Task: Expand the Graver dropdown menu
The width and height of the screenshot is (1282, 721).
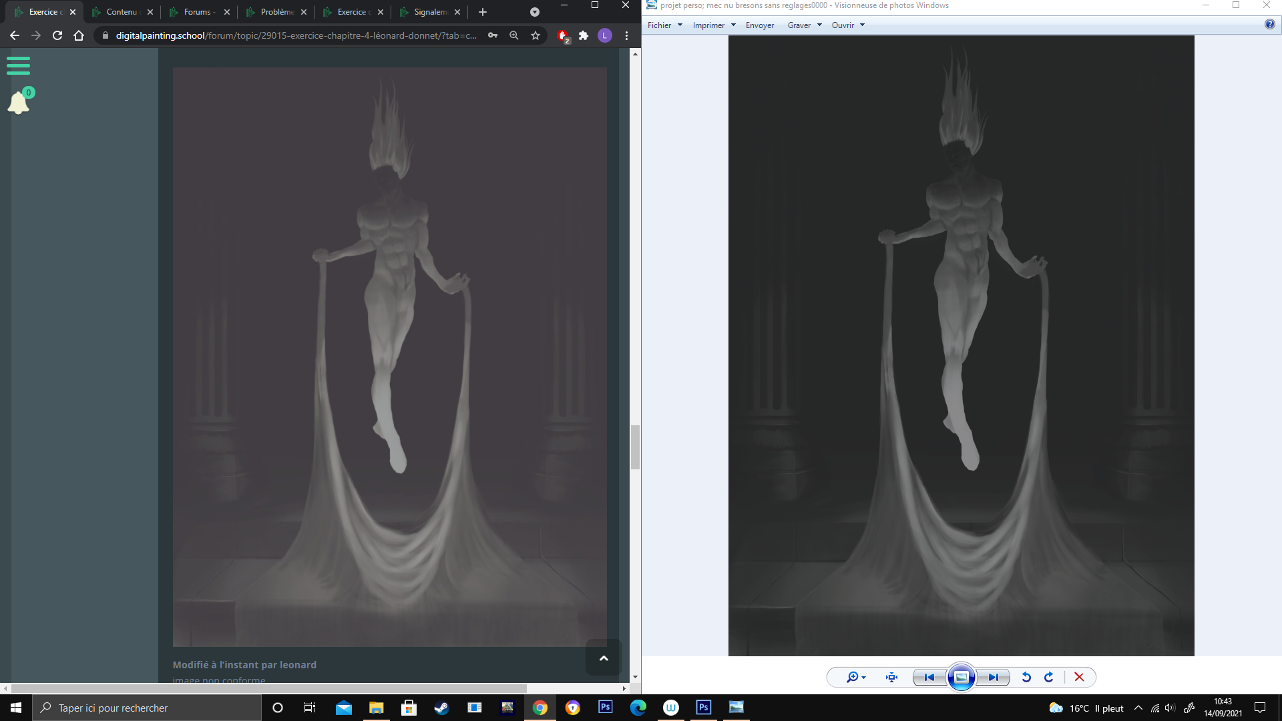Action: [804, 25]
